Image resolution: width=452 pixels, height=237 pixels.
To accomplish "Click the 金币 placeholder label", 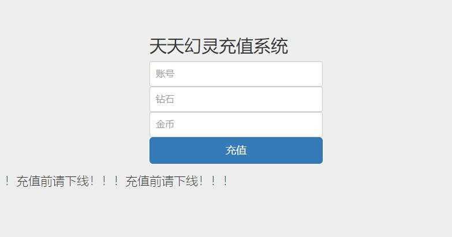I will pyautogui.click(x=165, y=125).
